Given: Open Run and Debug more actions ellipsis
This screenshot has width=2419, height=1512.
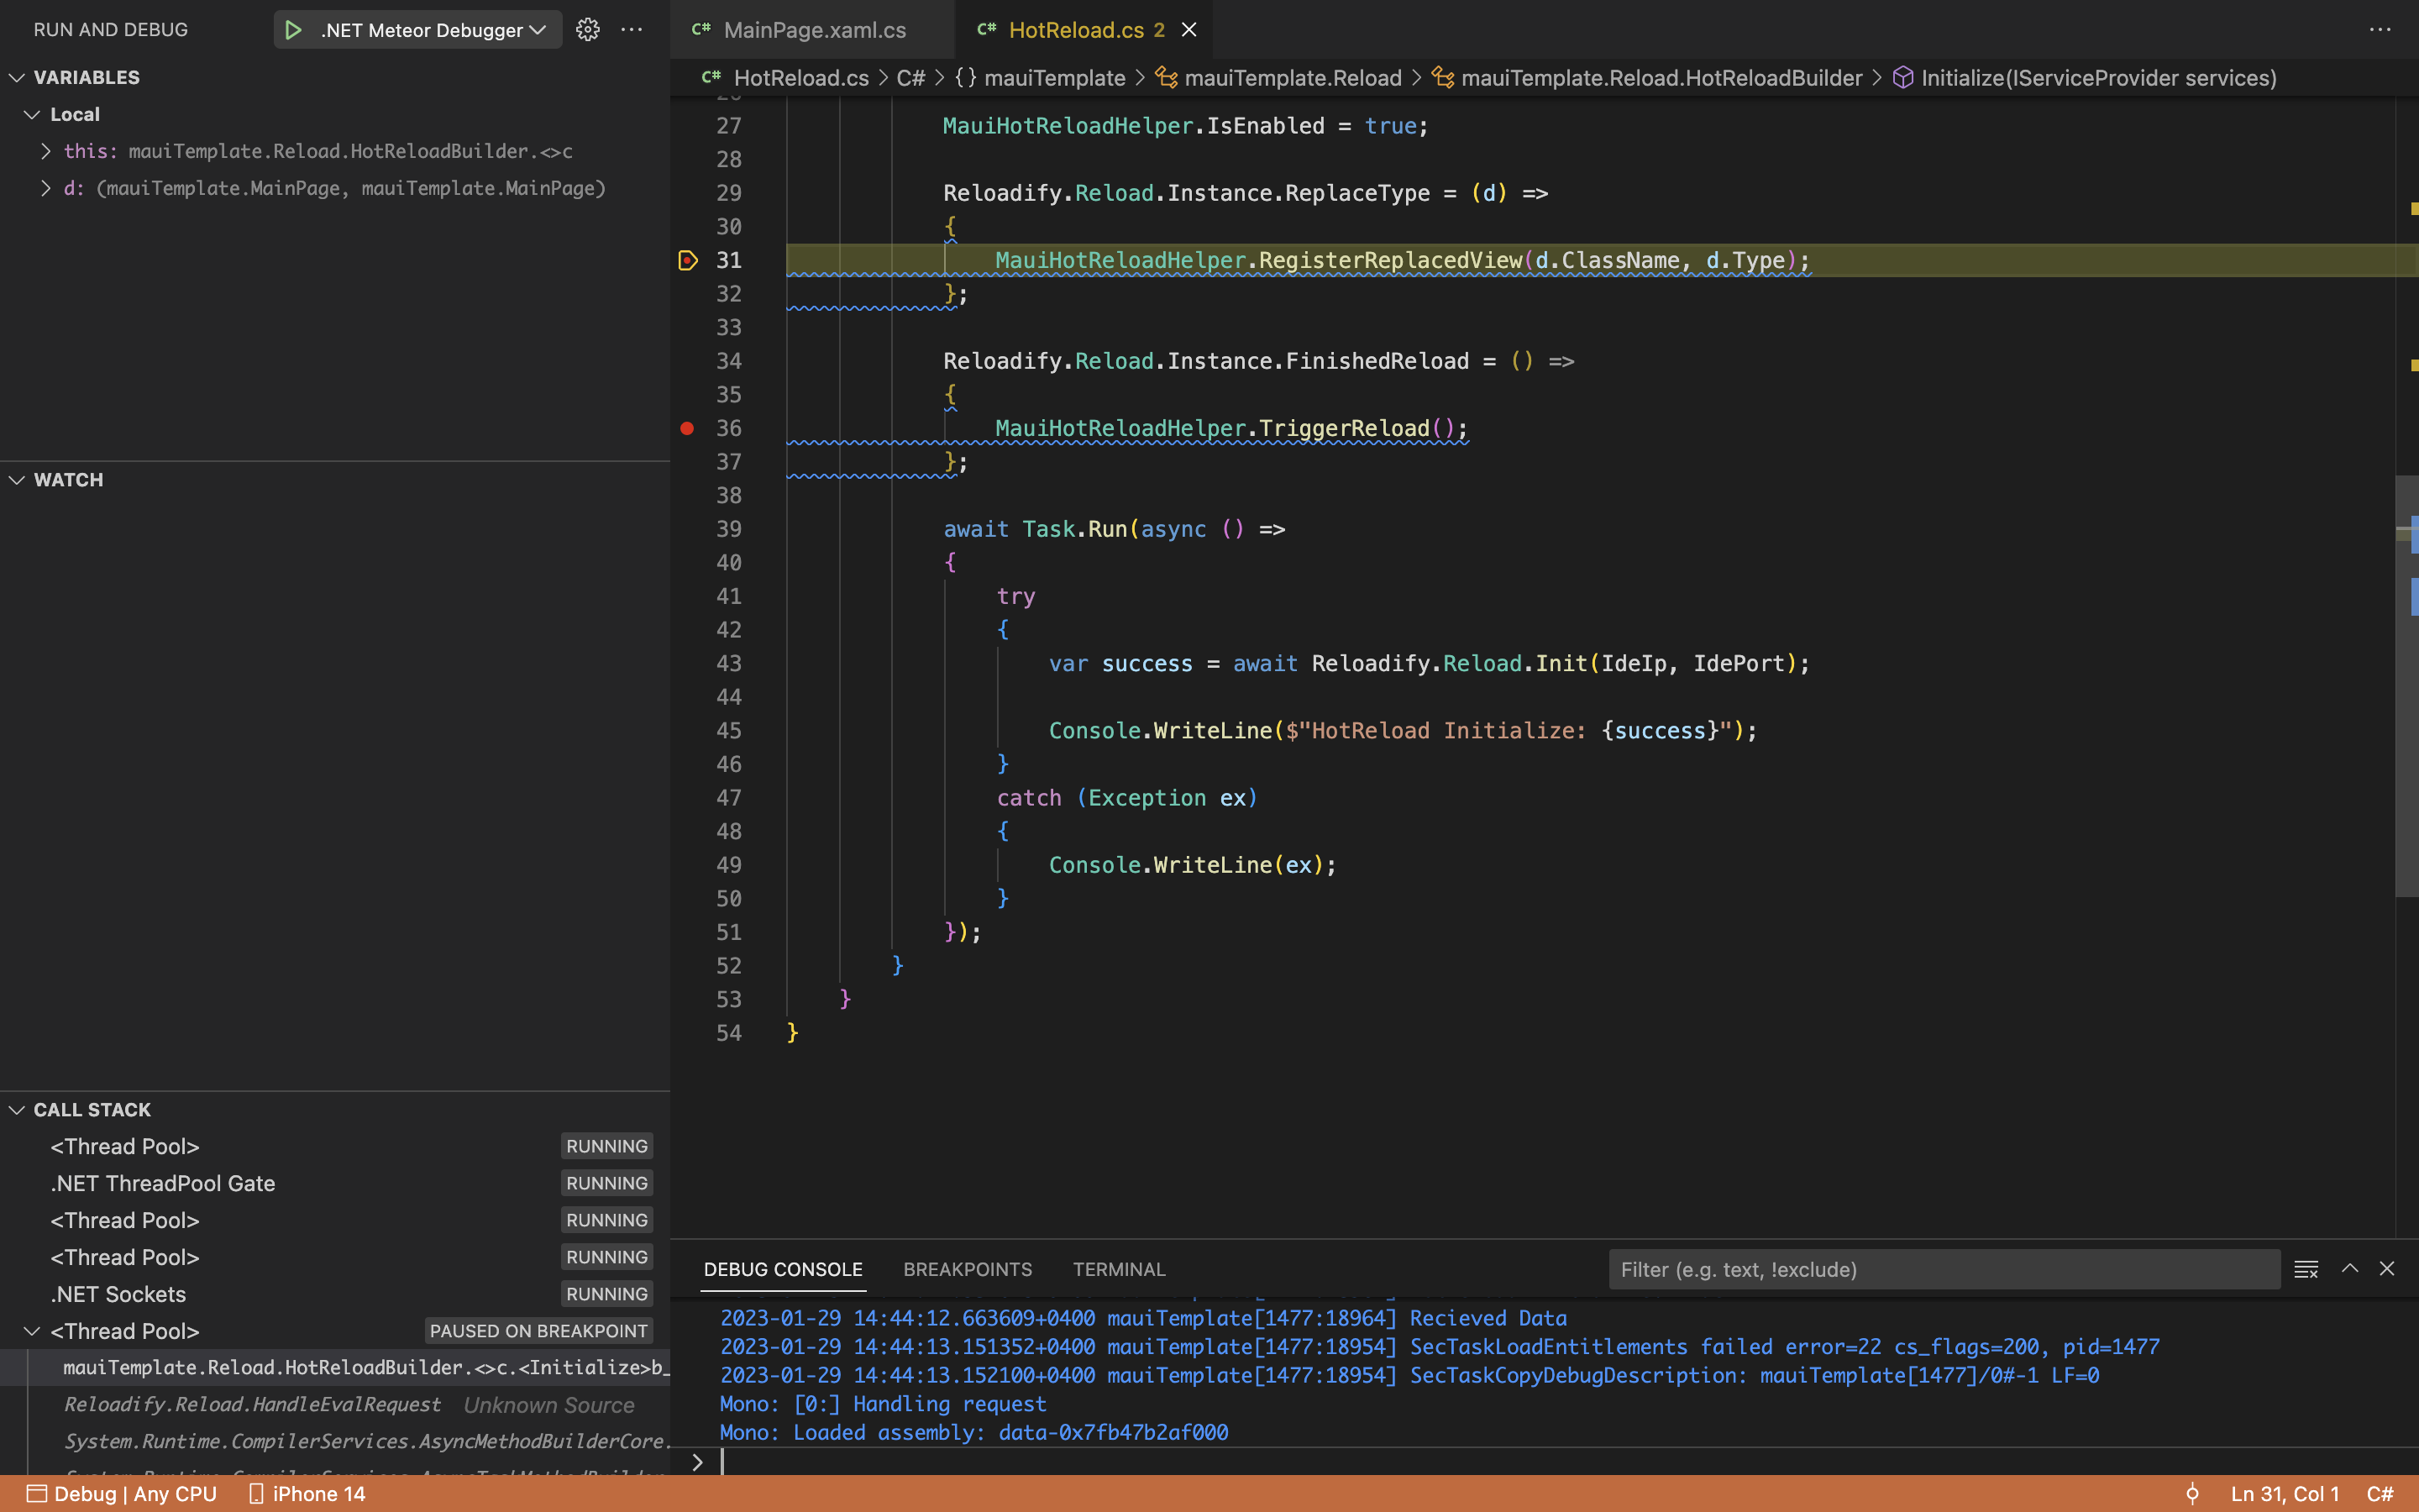Looking at the screenshot, I should coord(632,30).
